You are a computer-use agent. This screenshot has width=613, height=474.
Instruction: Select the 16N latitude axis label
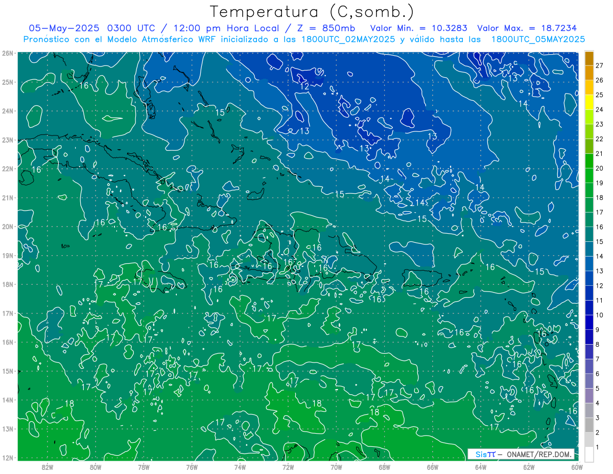[7, 342]
